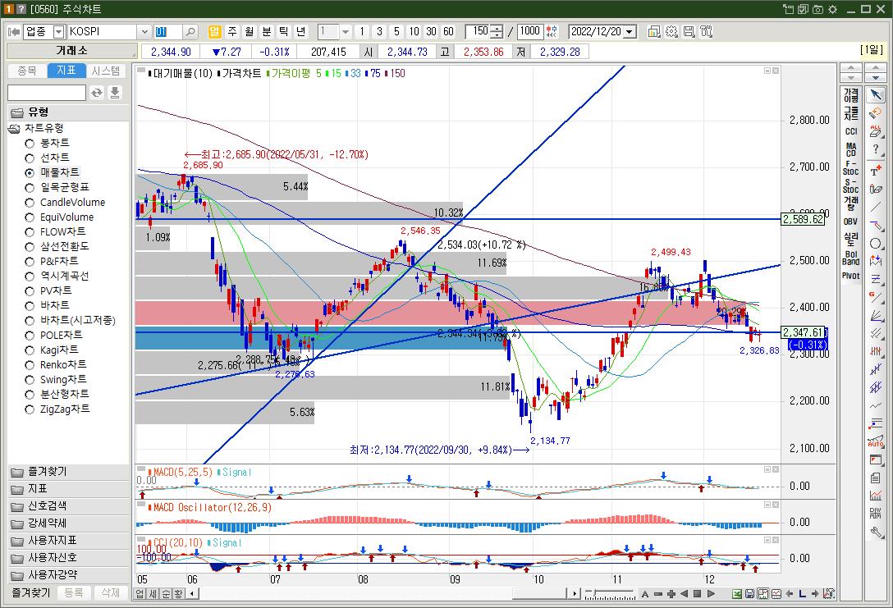Viewport: 893px width, 608px height.
Task: Choose the erase ALL drawings tool
Action: click(x=876, y=131)
